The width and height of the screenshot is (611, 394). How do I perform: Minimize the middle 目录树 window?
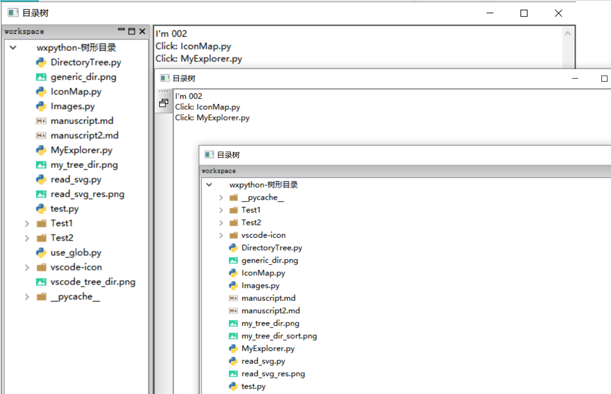(575, 79)
